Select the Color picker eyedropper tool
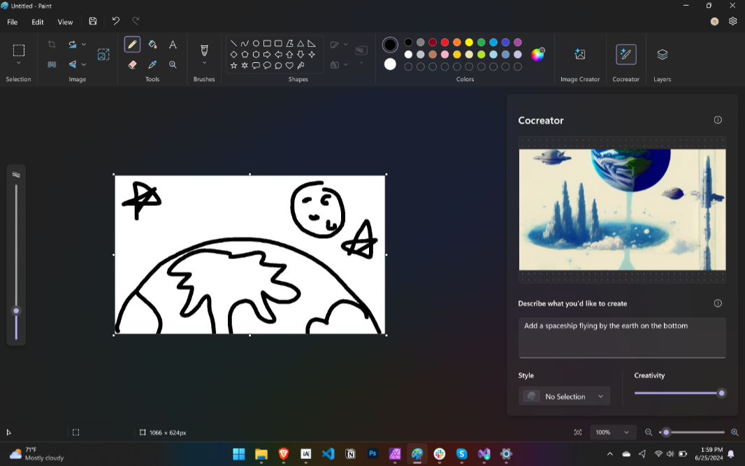 click(152, 64)
